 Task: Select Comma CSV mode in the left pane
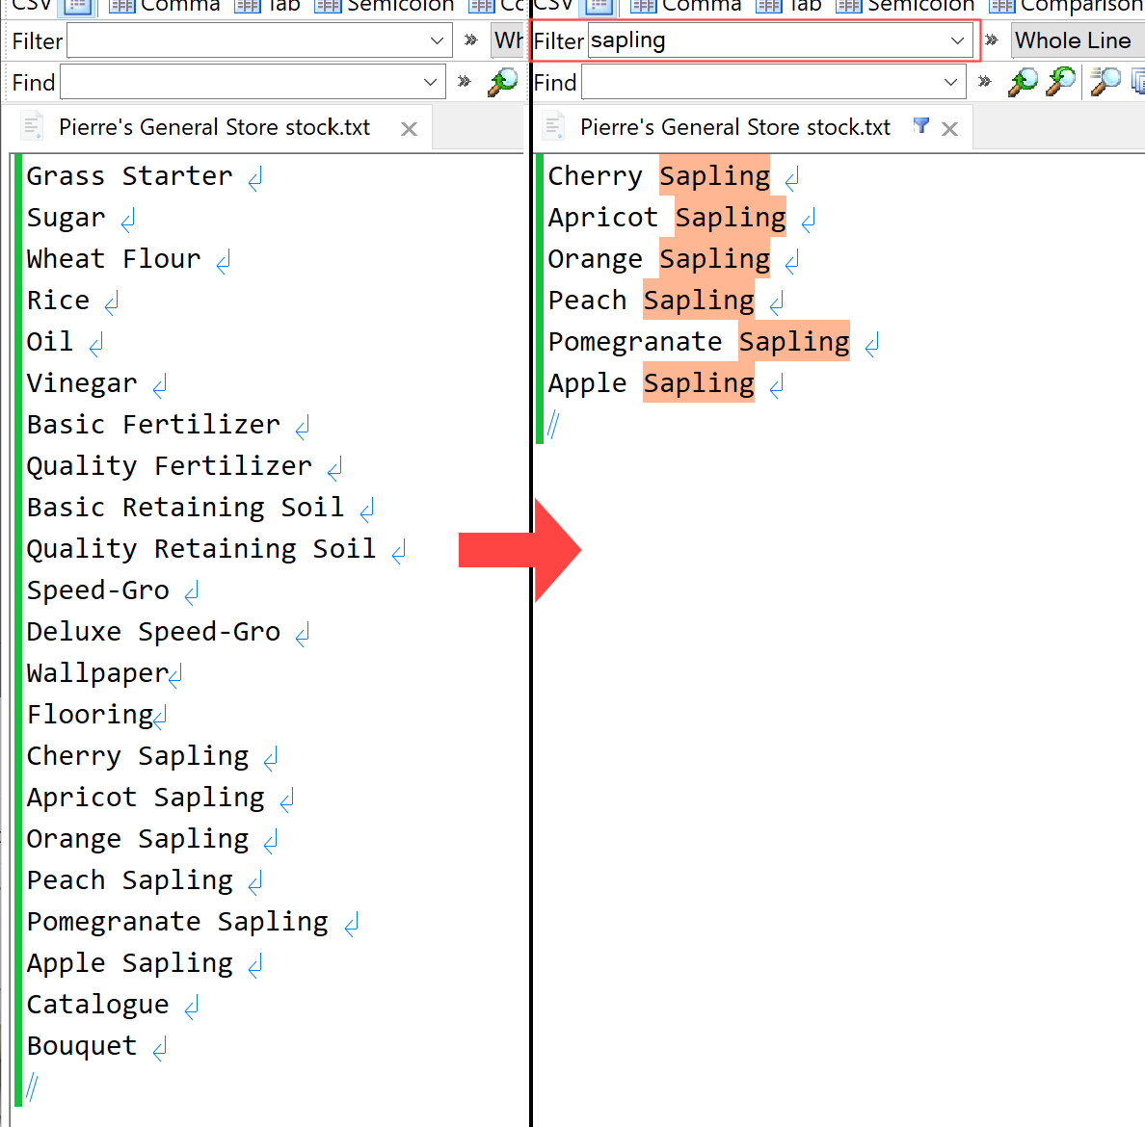click(164, 7)
